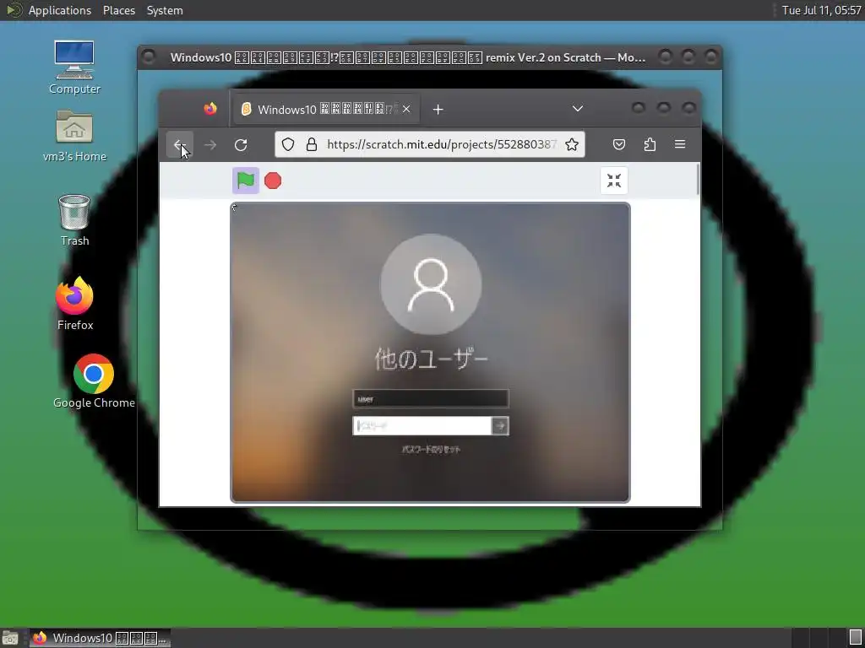This screenshot has height=648, width=865.
Task: Open the tracking protection shield icon
Action: pos(288,144)
